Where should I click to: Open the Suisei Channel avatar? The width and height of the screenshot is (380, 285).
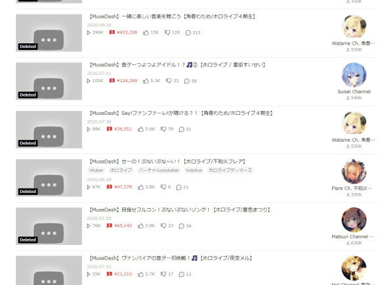354,75
